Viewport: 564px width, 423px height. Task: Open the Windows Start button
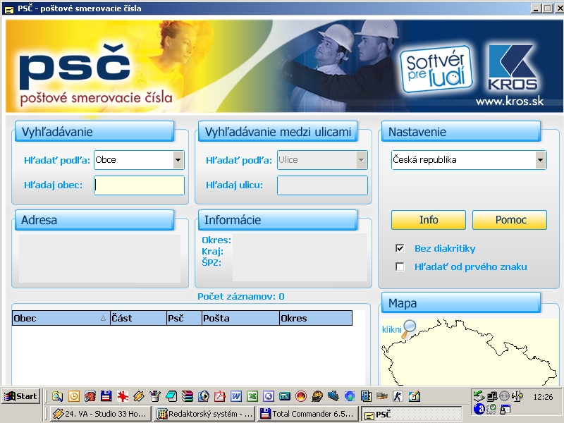[20, 396]
